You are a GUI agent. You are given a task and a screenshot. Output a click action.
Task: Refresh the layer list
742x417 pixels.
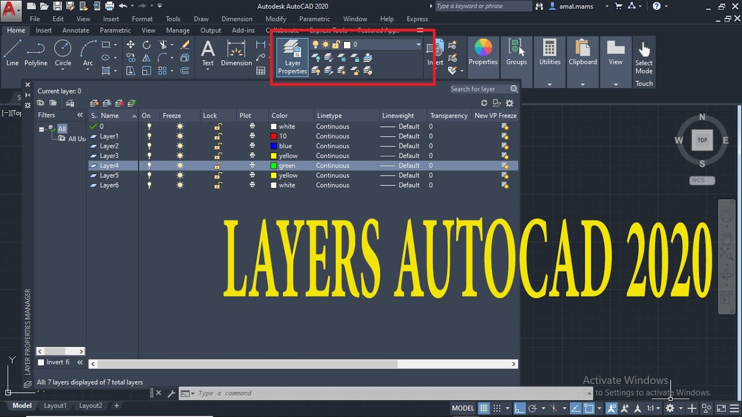(485, 103)
